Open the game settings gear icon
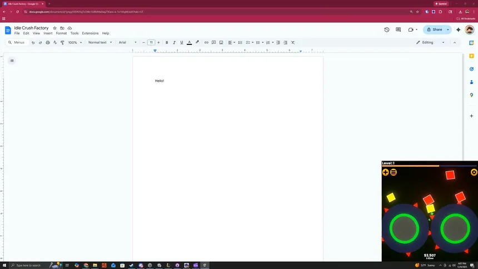This screenshot has width=478, height=269. coord(474,172)
